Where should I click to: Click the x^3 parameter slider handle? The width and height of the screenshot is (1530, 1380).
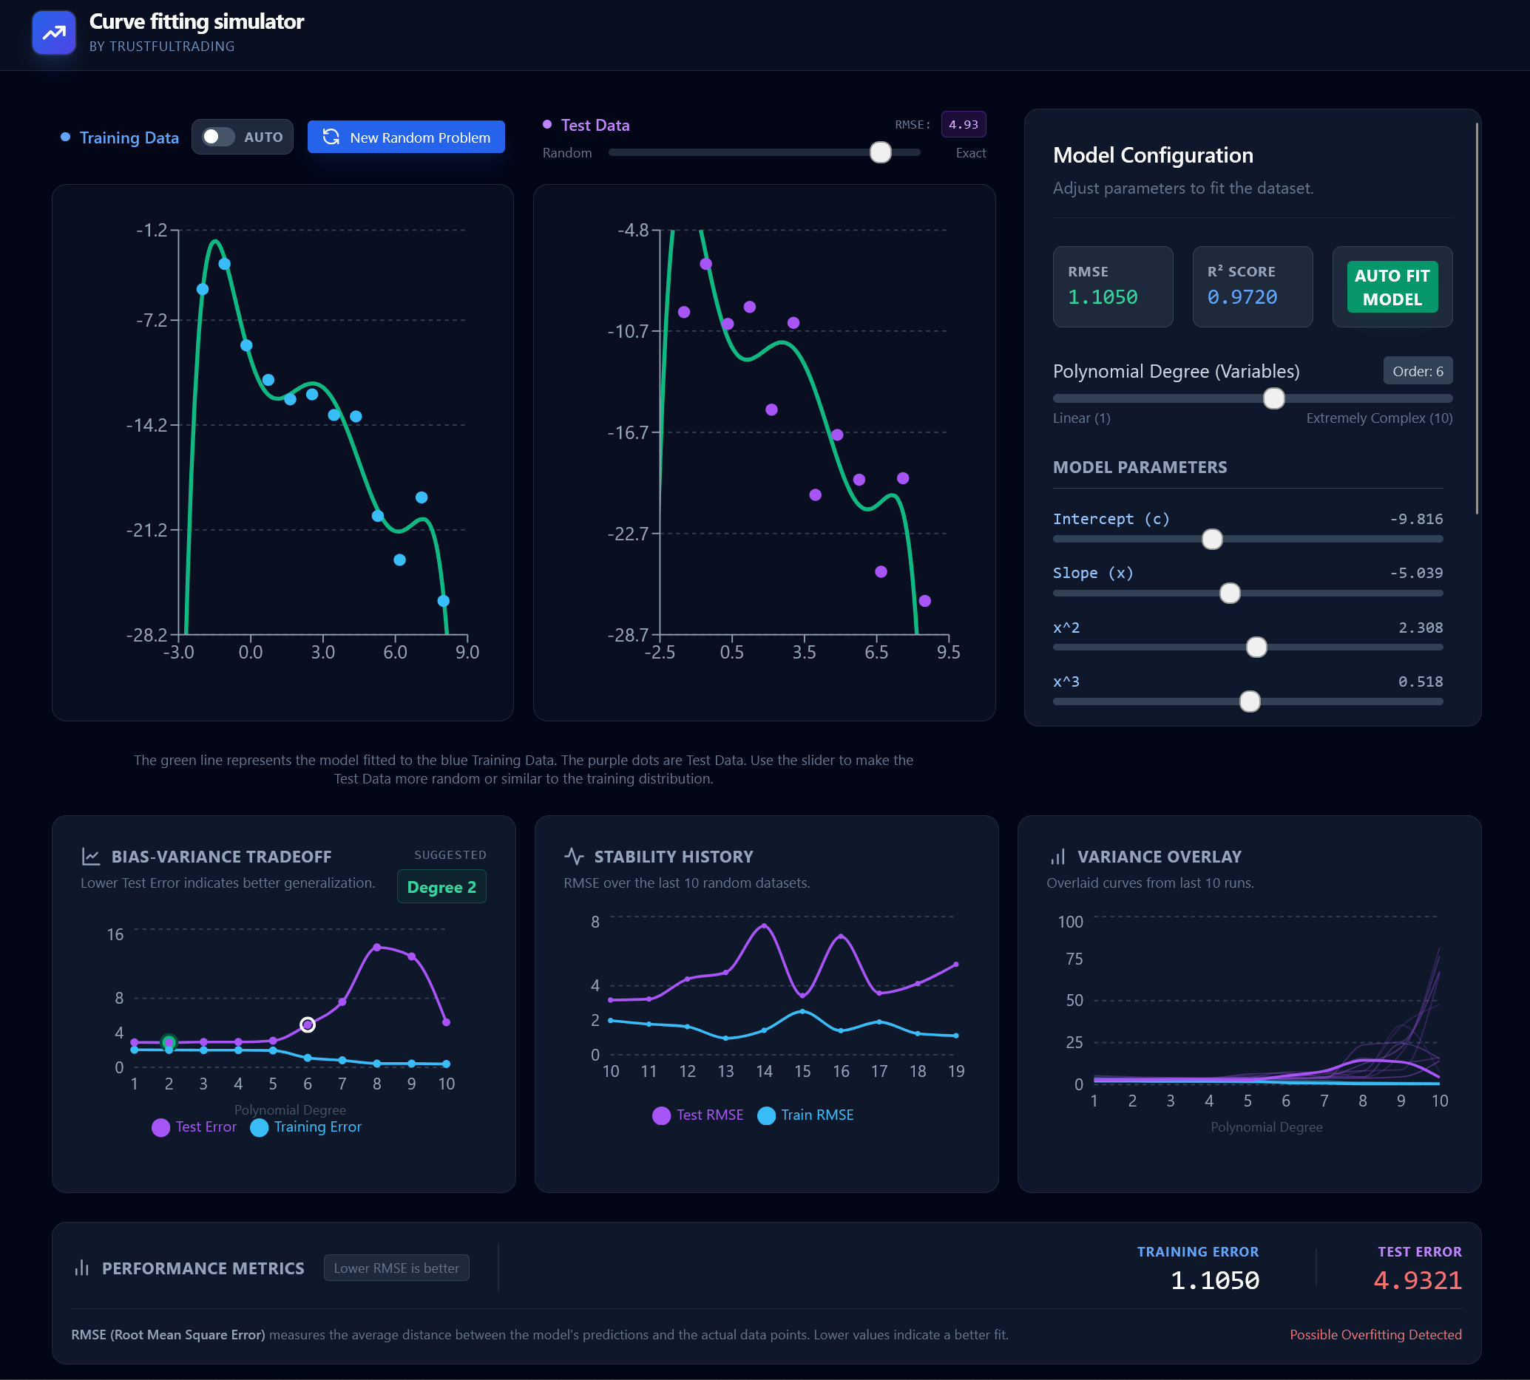(1249, 701)
